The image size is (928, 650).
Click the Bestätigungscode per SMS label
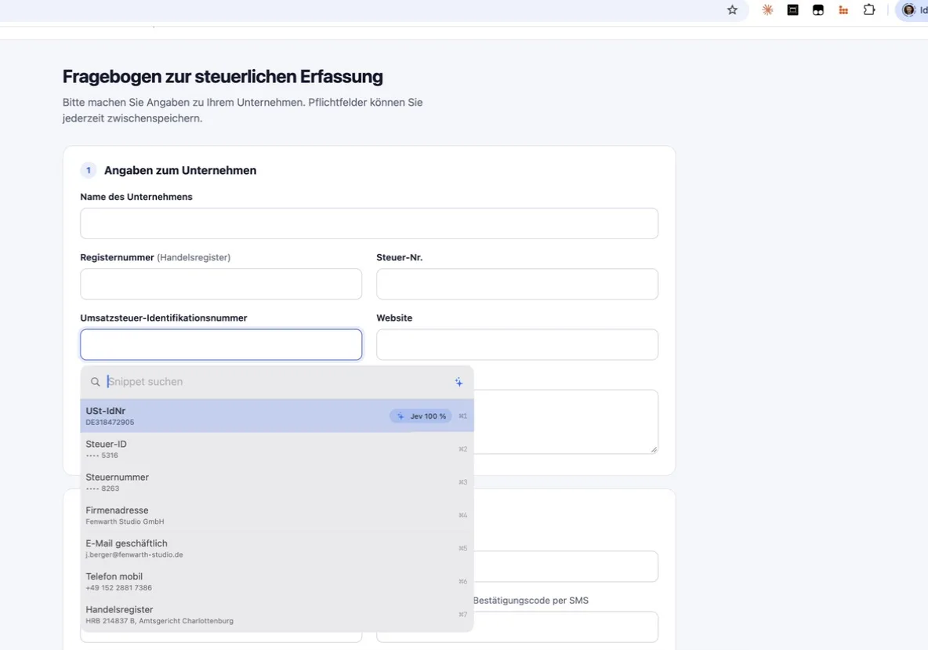pyautogui.click(x=531, y=601)
